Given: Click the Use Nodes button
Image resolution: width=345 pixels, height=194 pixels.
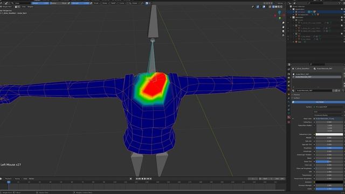Looking at the screenshot, I should click(x=319, y=102).
